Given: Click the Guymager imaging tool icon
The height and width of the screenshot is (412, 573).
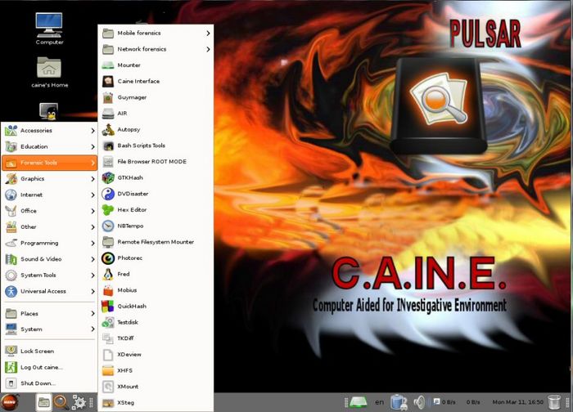Looking at the screenshot, I should coord(108,97).
